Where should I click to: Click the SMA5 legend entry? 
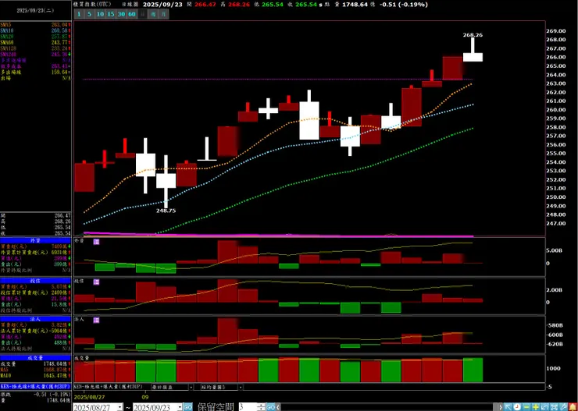click(36, 24)
